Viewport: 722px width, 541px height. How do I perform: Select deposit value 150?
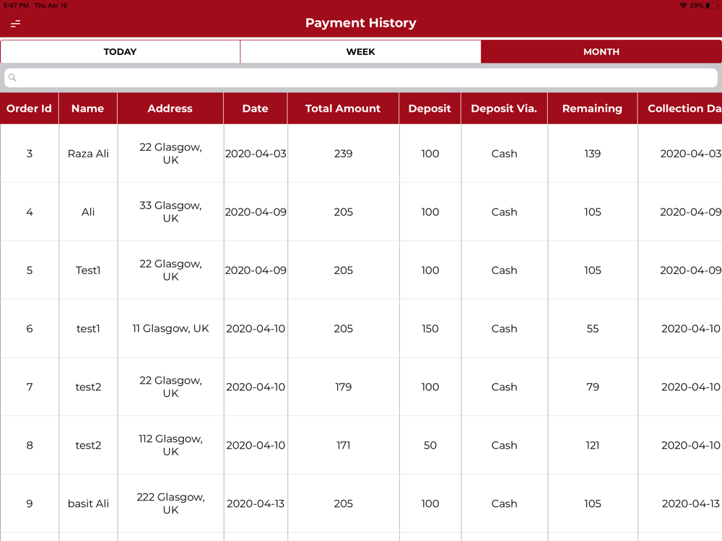(x=430, y=329)
